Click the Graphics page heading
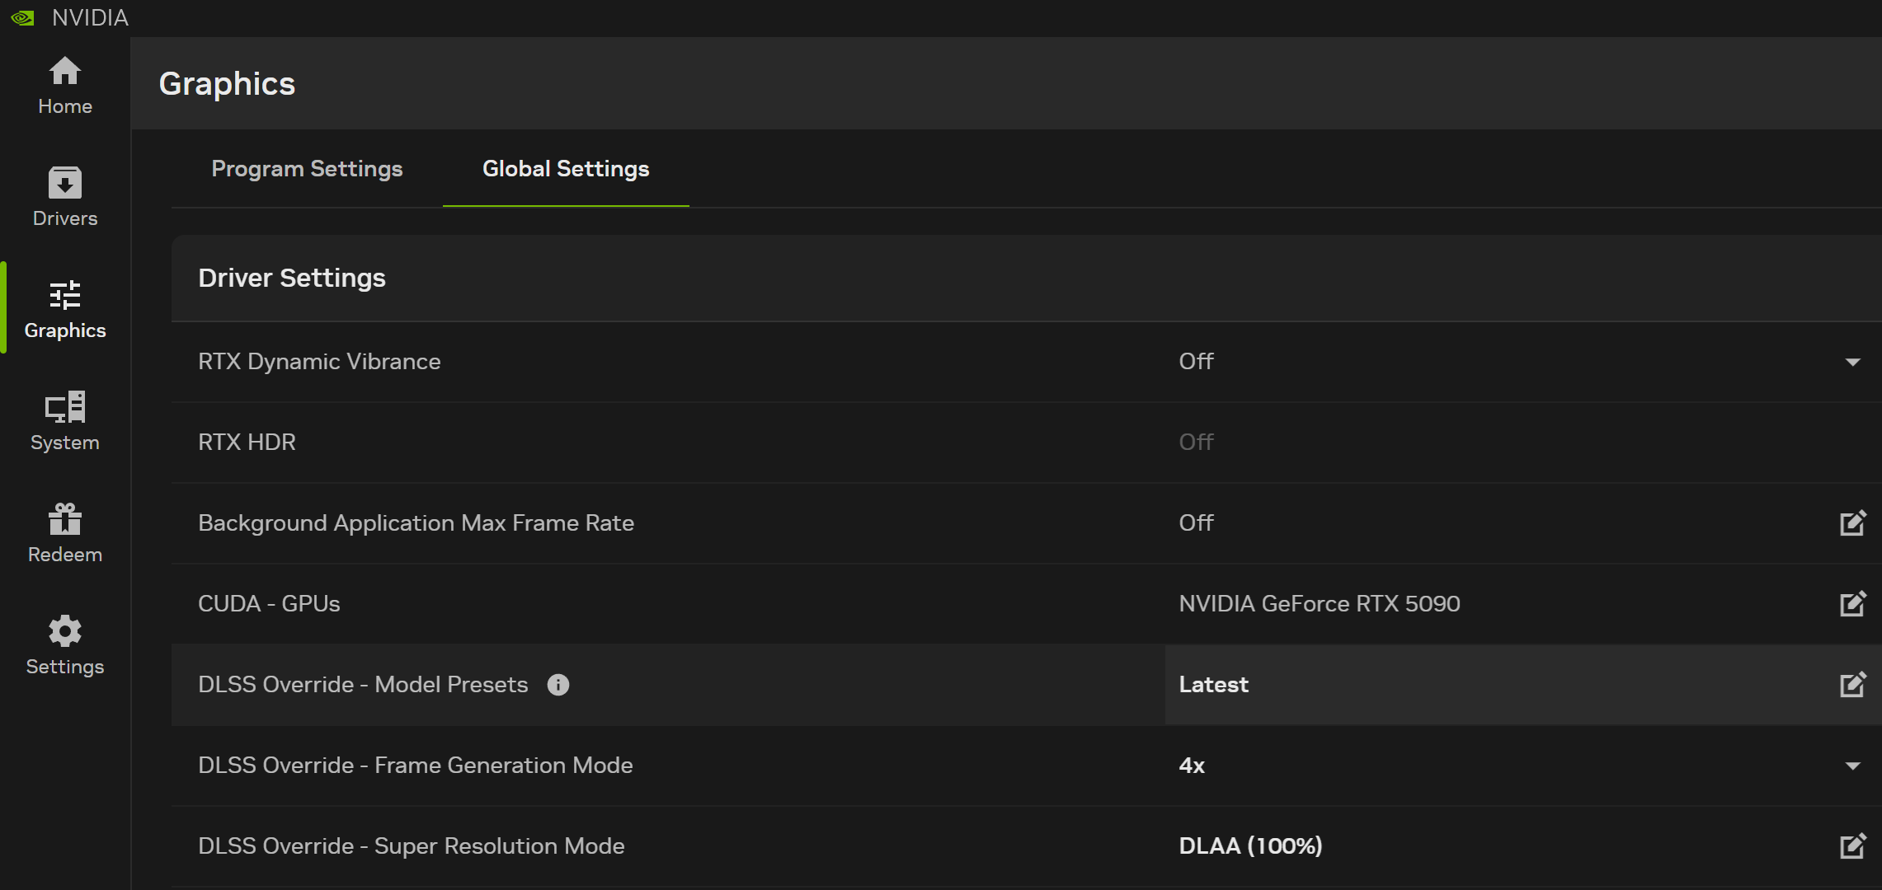 (x=227, y=83)
